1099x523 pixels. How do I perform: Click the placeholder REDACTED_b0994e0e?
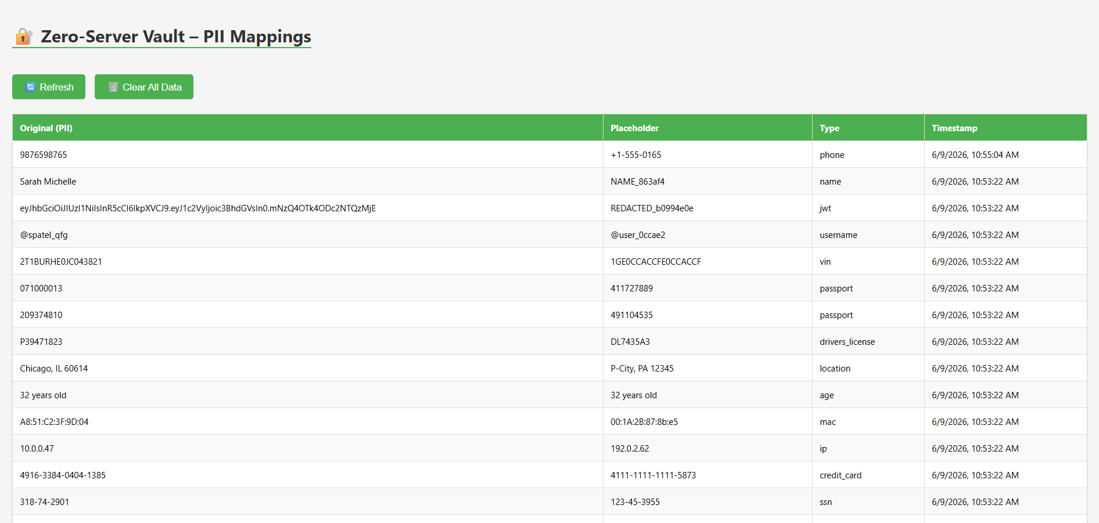click(652, 208)
